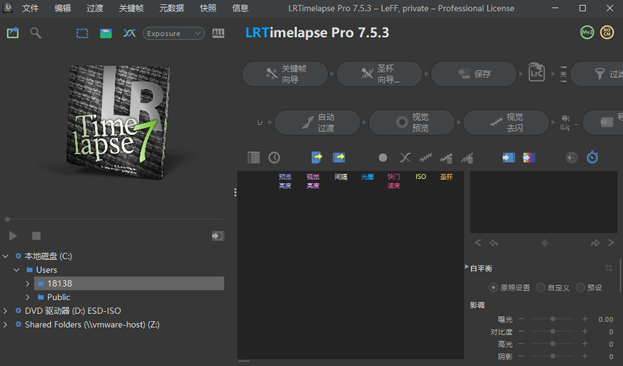Click the Play preview button
This screenshot has height=366, width=623.
coord(13,236)
